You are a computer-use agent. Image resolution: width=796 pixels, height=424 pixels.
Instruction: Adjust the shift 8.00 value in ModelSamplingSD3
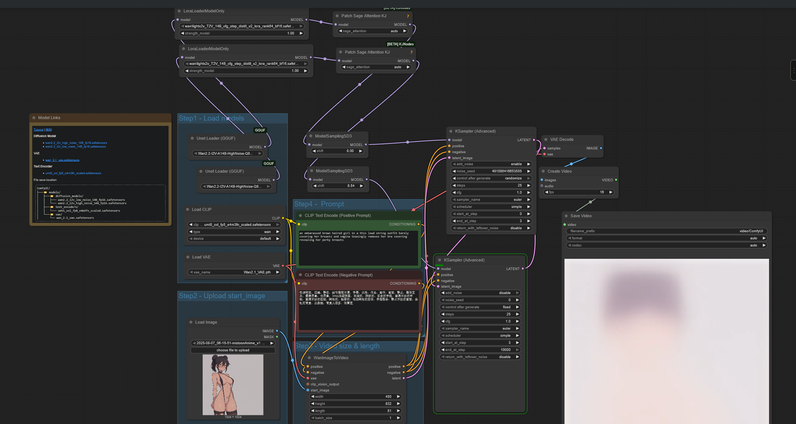pos(338,151)
